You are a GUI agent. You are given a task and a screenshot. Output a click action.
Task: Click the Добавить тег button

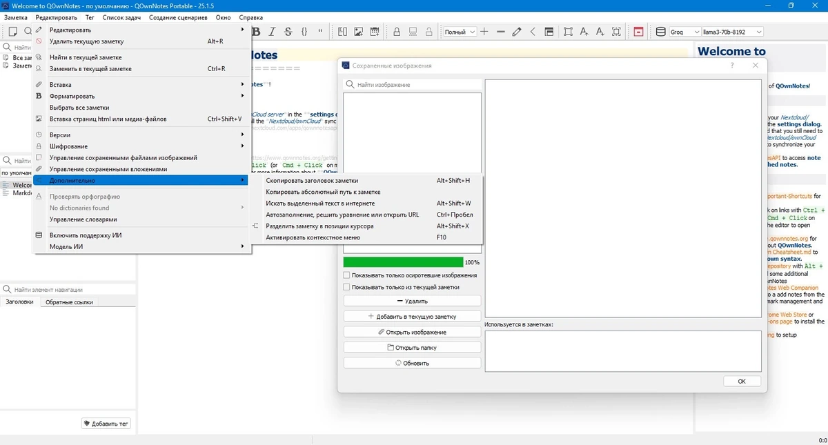coord(106,424)
